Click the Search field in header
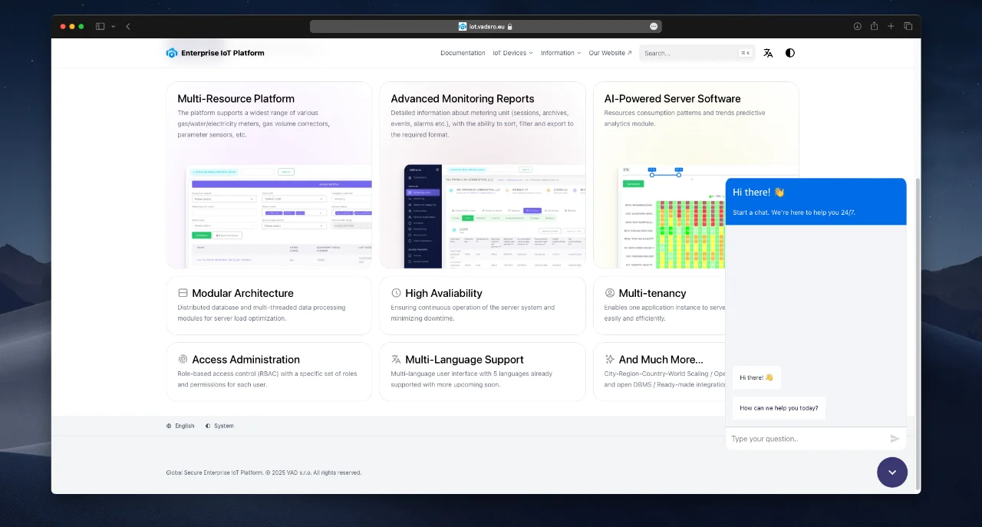This screenshot has height=527, width=982. (x=687, y=53)
